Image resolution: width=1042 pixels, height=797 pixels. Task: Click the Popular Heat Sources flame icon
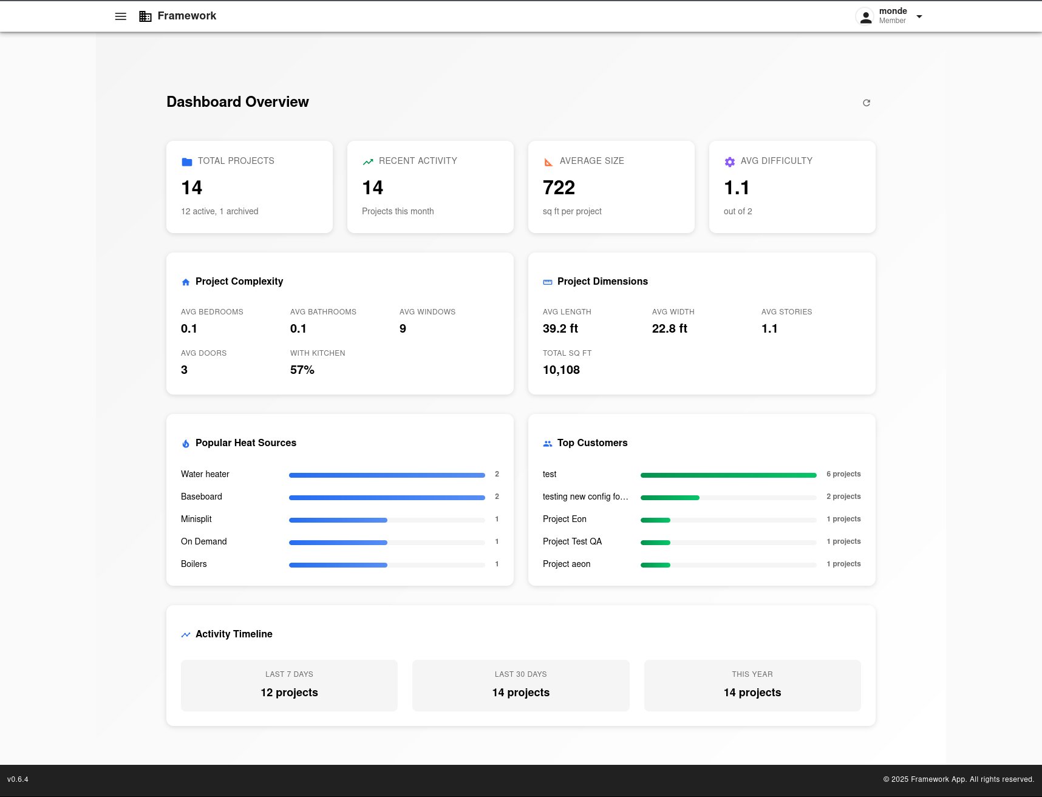186,444
